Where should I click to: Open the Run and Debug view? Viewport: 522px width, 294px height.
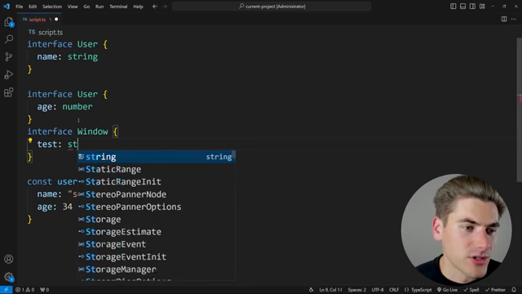[9, 74]
